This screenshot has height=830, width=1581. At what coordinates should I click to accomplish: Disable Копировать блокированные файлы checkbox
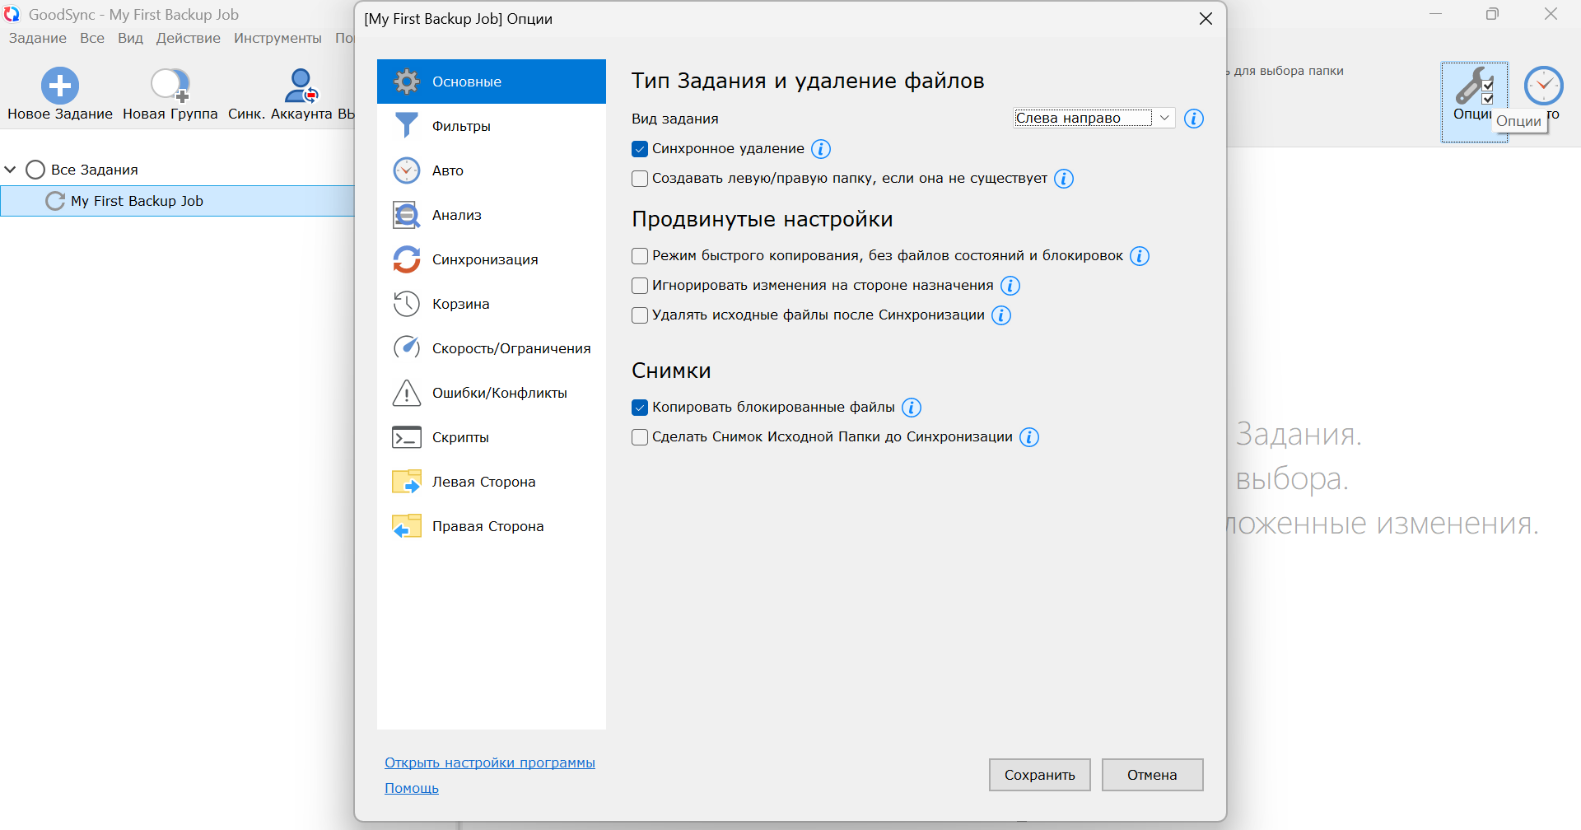[x=640, y=408]
